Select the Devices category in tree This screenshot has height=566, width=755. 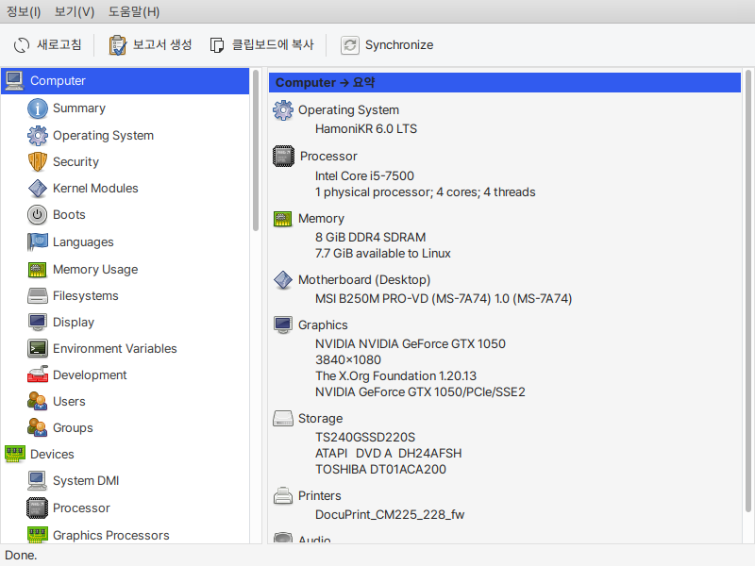tap(52, 455)
